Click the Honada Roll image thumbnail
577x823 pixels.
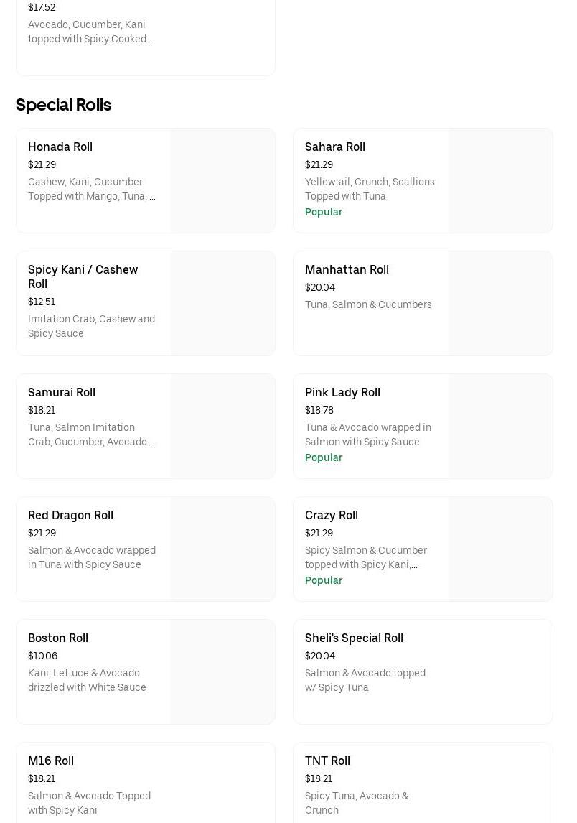coord(222,180)
